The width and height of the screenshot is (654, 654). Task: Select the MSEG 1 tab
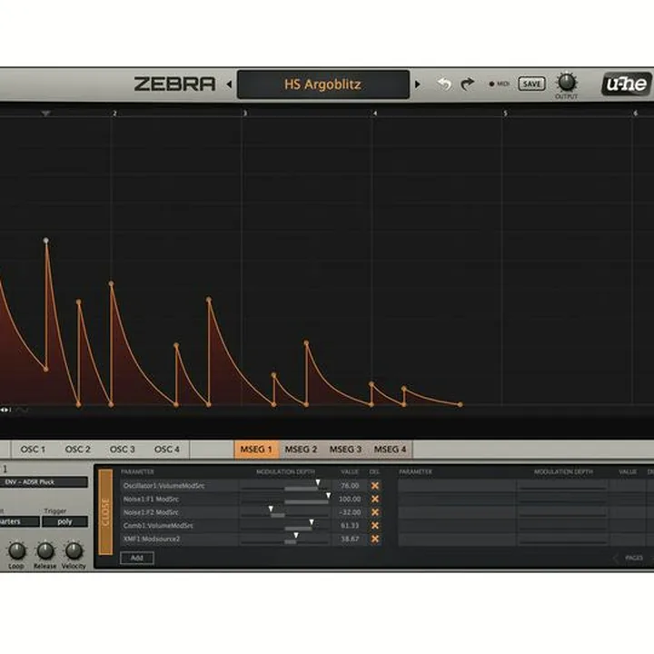[x=256, y=450]
